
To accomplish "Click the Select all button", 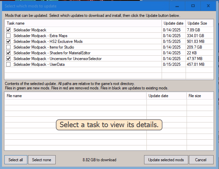I will point(16,160).
